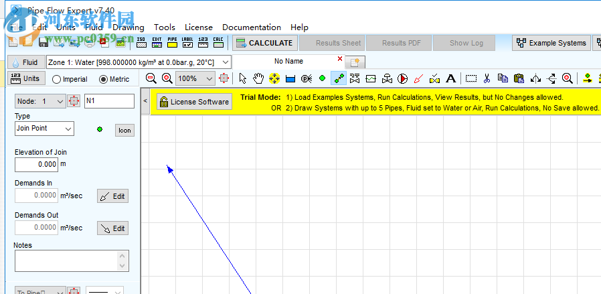The height and width of the screenshot is (294, 601).
Task: Open the Drawing menu
Action: click(x=128, y=27)
